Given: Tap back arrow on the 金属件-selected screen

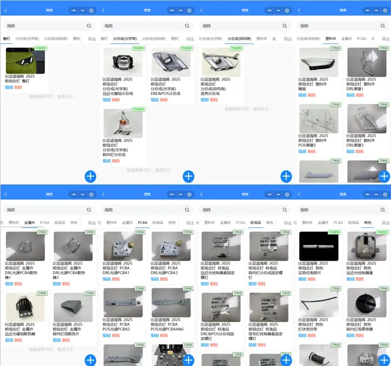Looking at the screenshot, I should 5,194.
